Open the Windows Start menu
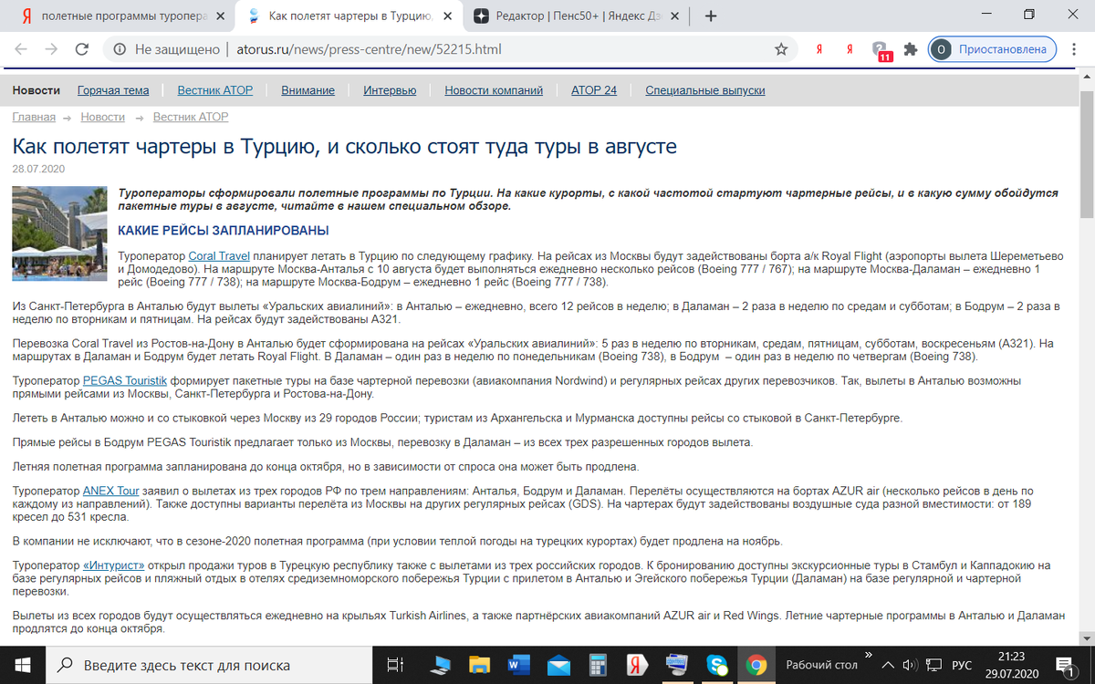 pos(22,665)
